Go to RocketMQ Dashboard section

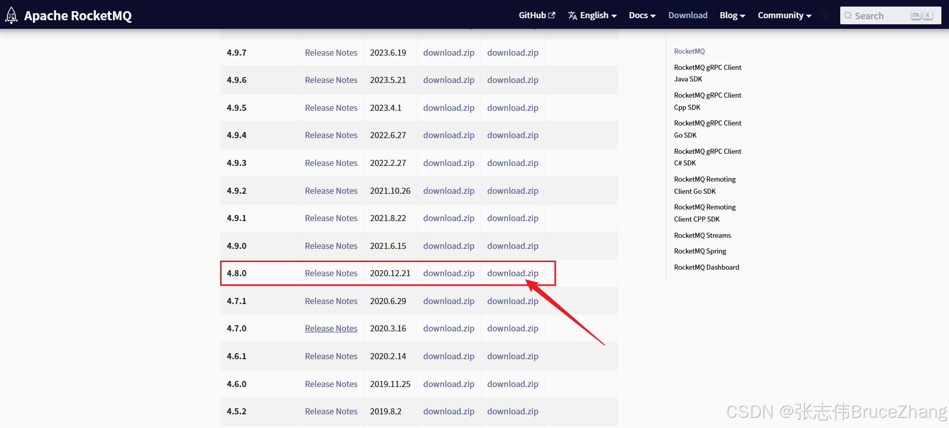[x=706, y=267]
